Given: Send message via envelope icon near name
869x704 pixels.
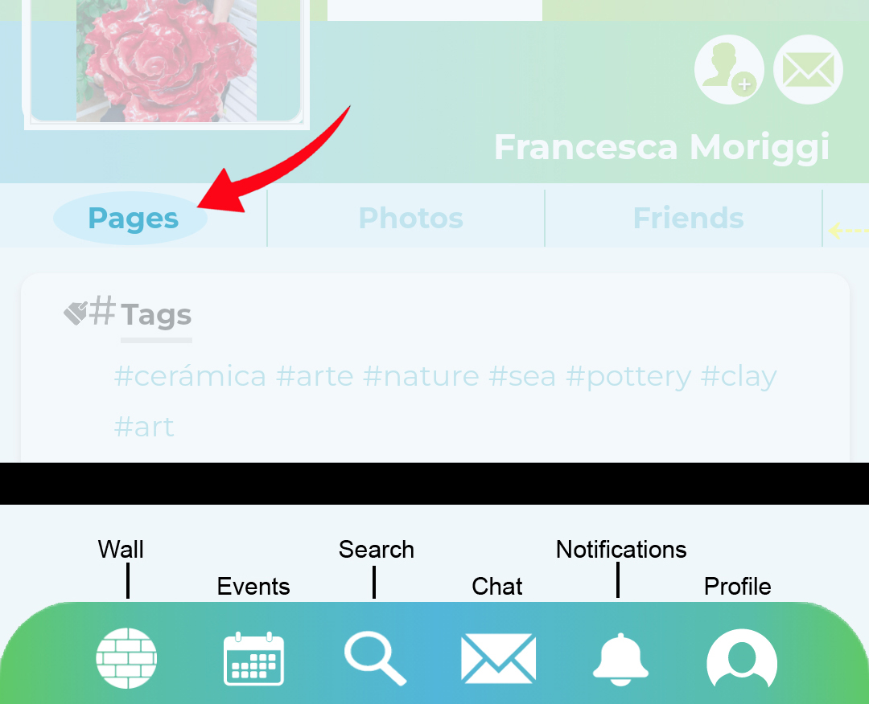Looking at the screenshot, I should 808,69.
